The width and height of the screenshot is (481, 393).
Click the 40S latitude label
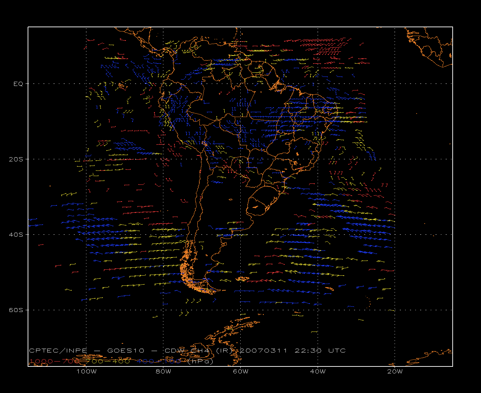pos(17,235)
